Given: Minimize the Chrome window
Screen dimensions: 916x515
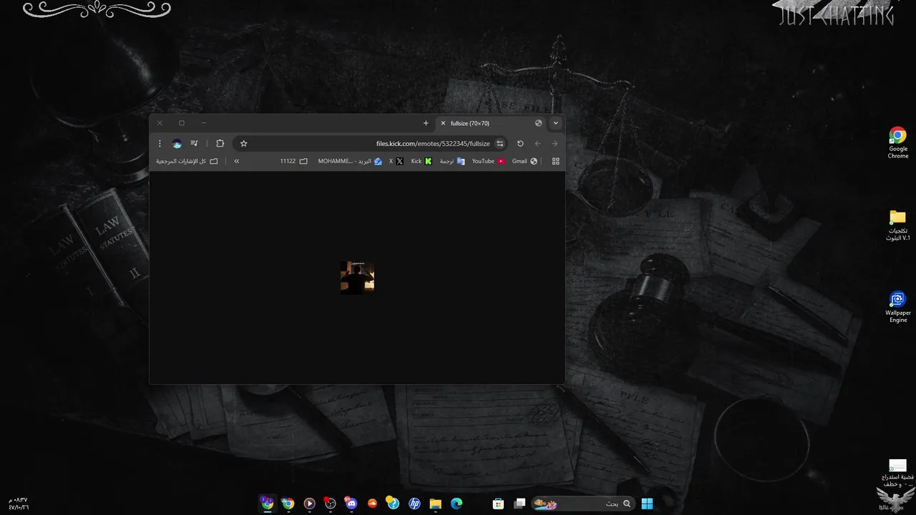Looking at the screenshot, I should click(x=203, y=123).
